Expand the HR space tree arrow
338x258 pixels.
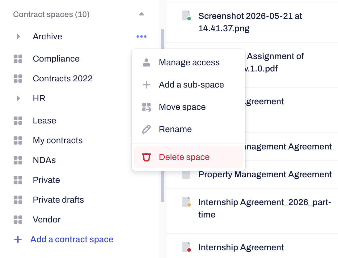18,98
